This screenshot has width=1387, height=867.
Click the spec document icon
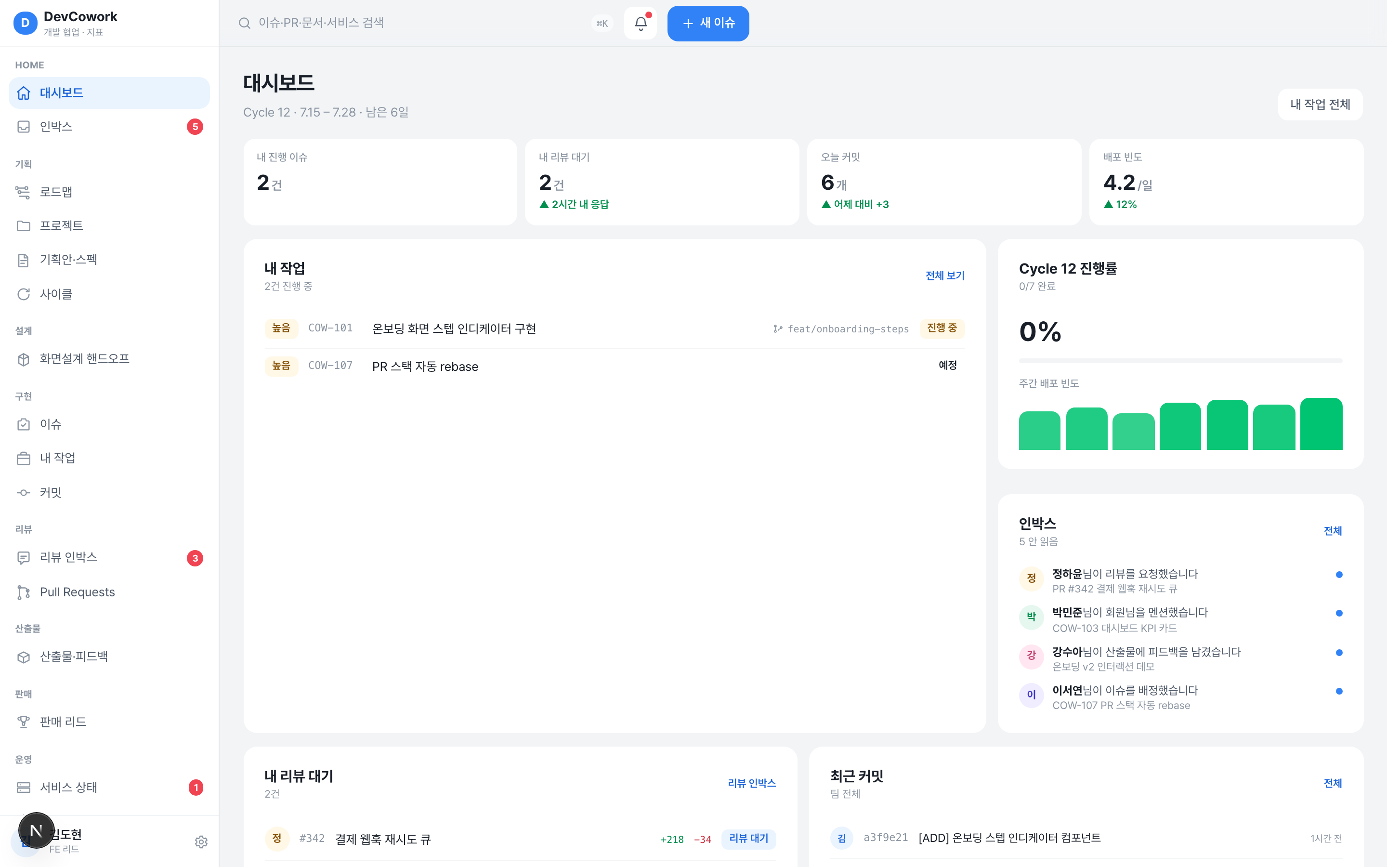pos(24,260)
